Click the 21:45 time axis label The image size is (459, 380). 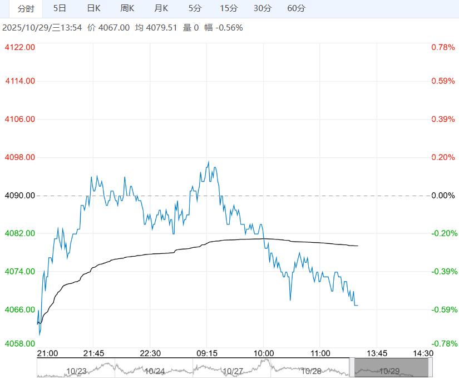click(93, 353)
